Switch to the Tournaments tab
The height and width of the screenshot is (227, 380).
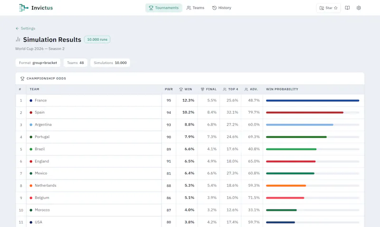coord(163,8)
